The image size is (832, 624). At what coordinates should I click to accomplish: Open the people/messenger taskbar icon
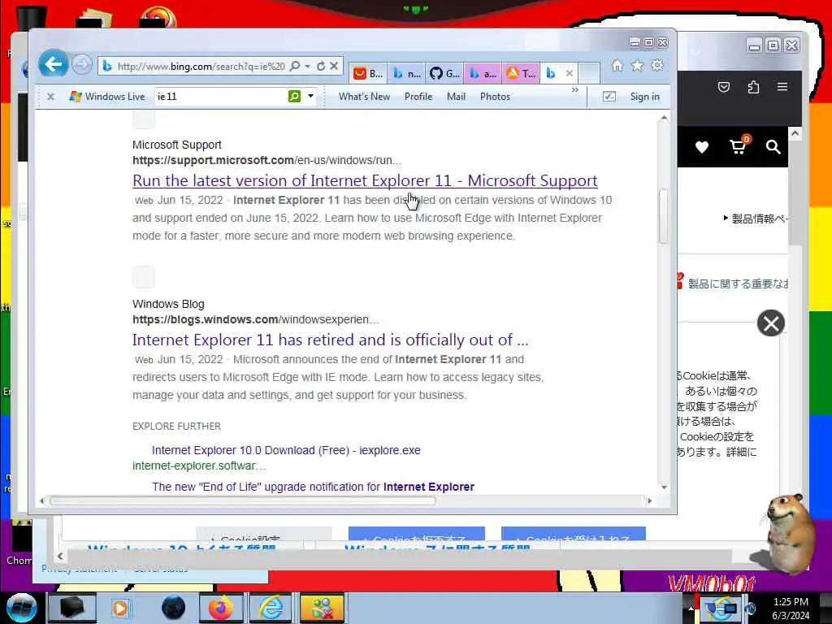[322, 608]
